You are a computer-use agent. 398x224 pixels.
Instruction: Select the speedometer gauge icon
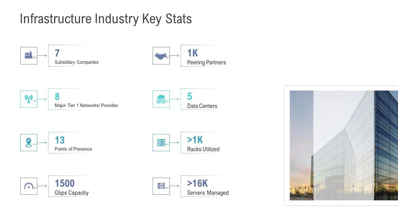click(29, 186)
